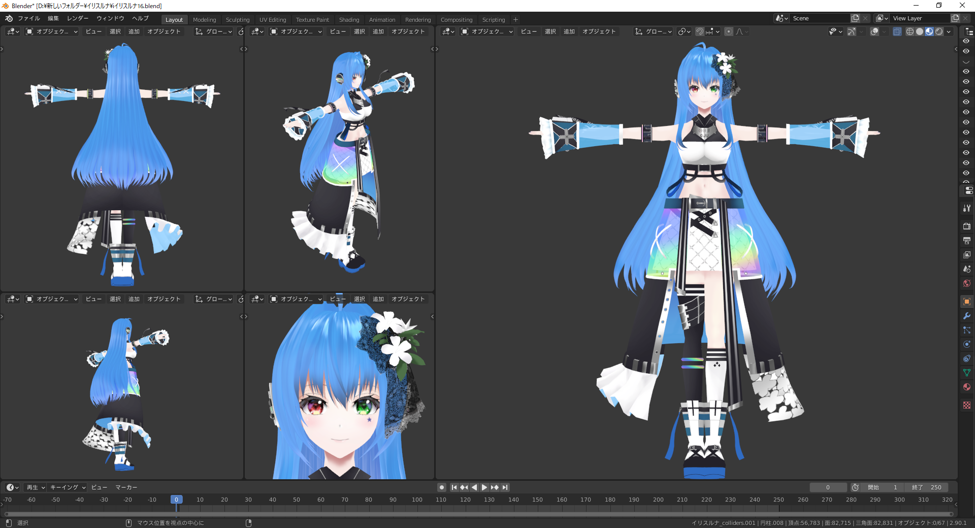The image size is (975, 528).
Task: Open the World properties globe icon
Action: [966, 283]
